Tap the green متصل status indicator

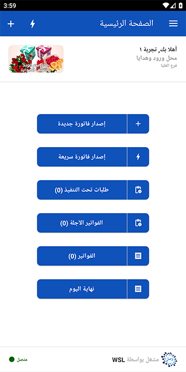tap(18, 360)
